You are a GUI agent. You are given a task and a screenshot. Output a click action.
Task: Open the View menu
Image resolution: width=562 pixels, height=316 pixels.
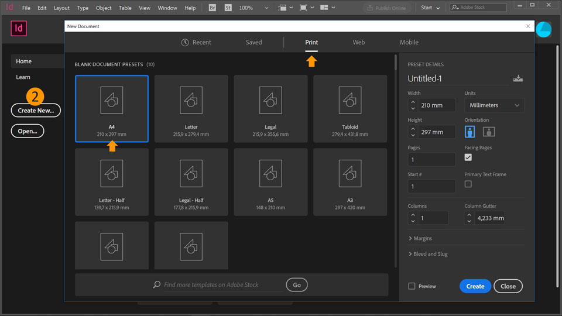tap(145, 8)
